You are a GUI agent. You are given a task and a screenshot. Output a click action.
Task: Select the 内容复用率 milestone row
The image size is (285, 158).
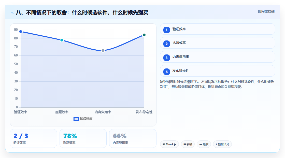217,57
